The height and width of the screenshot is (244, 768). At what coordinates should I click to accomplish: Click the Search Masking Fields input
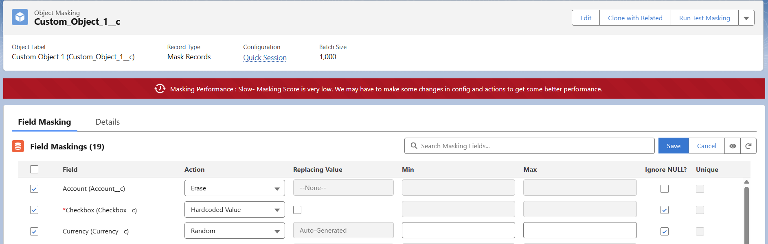[533, 146]
